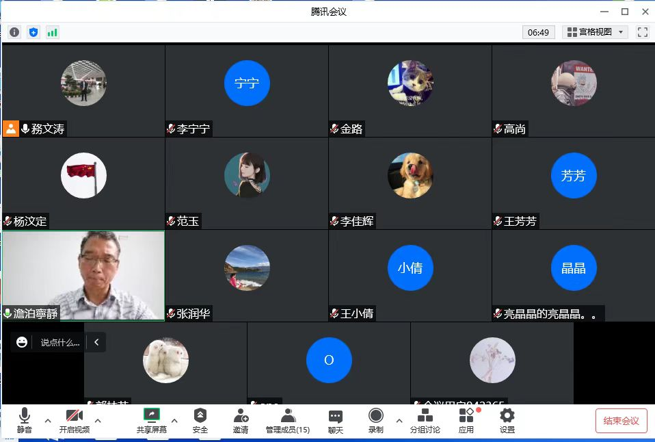Image resolution: width=655 pixels, height=442 pixels.
Task: Open the meeting info icon
Action: pos(14,32)
